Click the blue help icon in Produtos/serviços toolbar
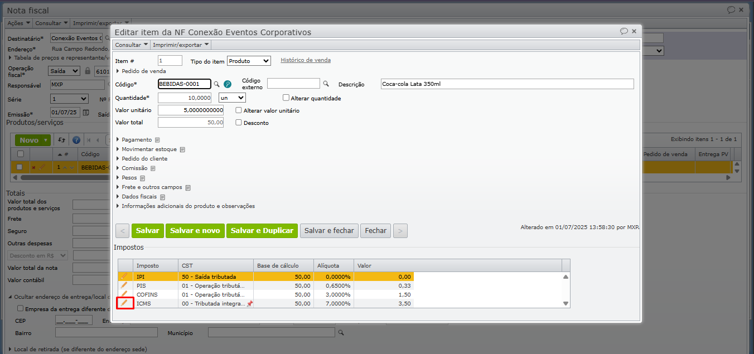The image size is (754, 354). (x=76, y=140)
